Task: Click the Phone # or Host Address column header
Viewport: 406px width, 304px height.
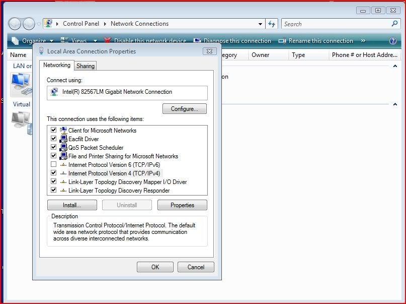Action: click(x=364, y=55)
